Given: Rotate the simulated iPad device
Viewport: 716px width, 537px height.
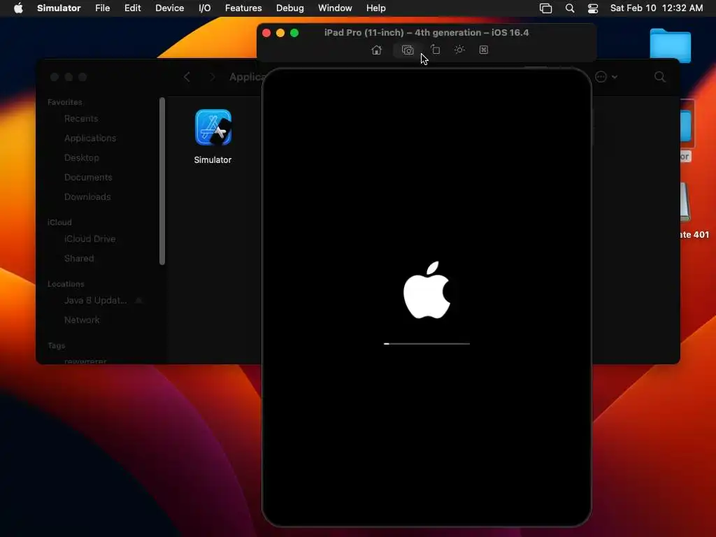Looking at the screenshot, I should (435, 50).
